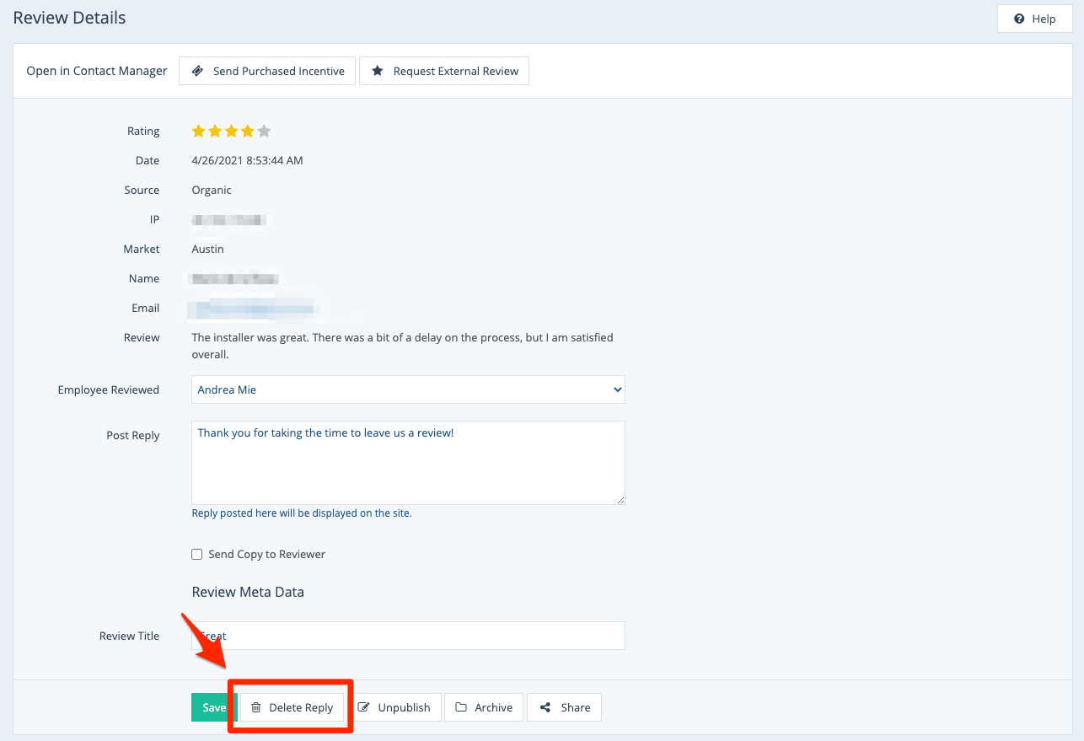Click the Unpublish button label

(x=404, y=707)
